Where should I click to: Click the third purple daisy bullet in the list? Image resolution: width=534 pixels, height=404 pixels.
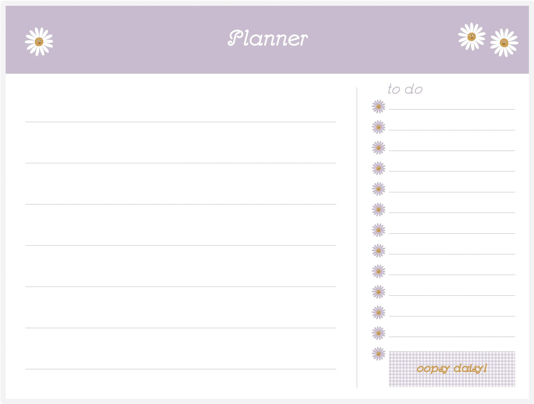coord(378,148)
